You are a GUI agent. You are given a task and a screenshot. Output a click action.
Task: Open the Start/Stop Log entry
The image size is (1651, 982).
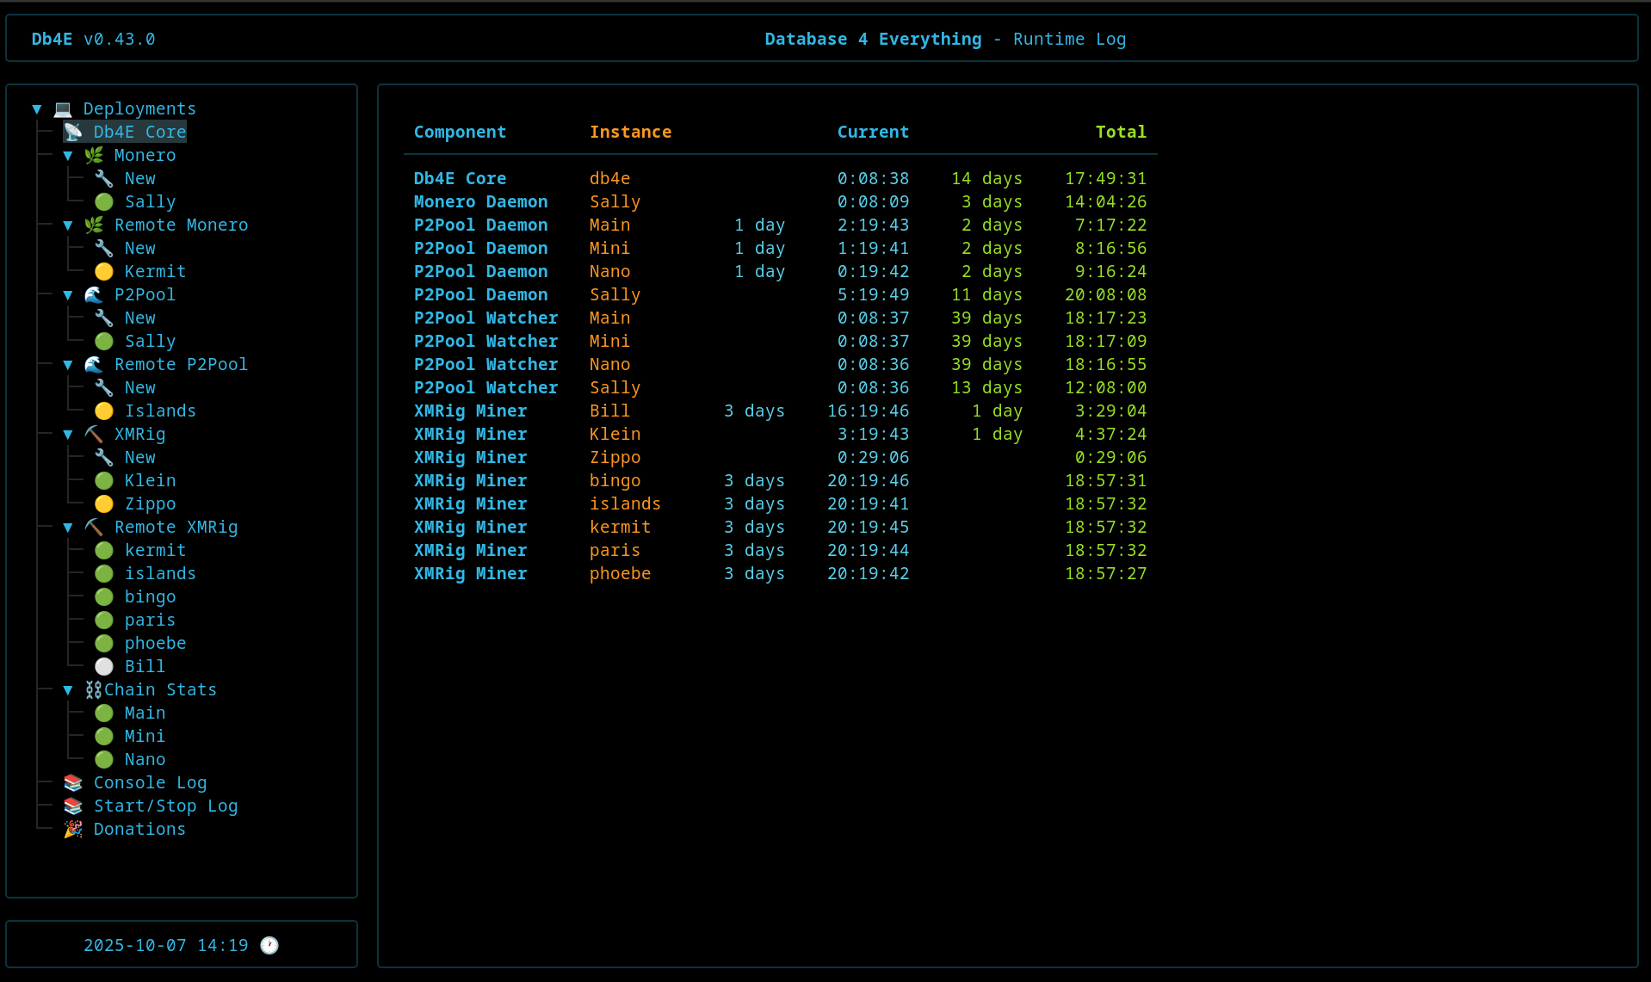pos(165,806)
